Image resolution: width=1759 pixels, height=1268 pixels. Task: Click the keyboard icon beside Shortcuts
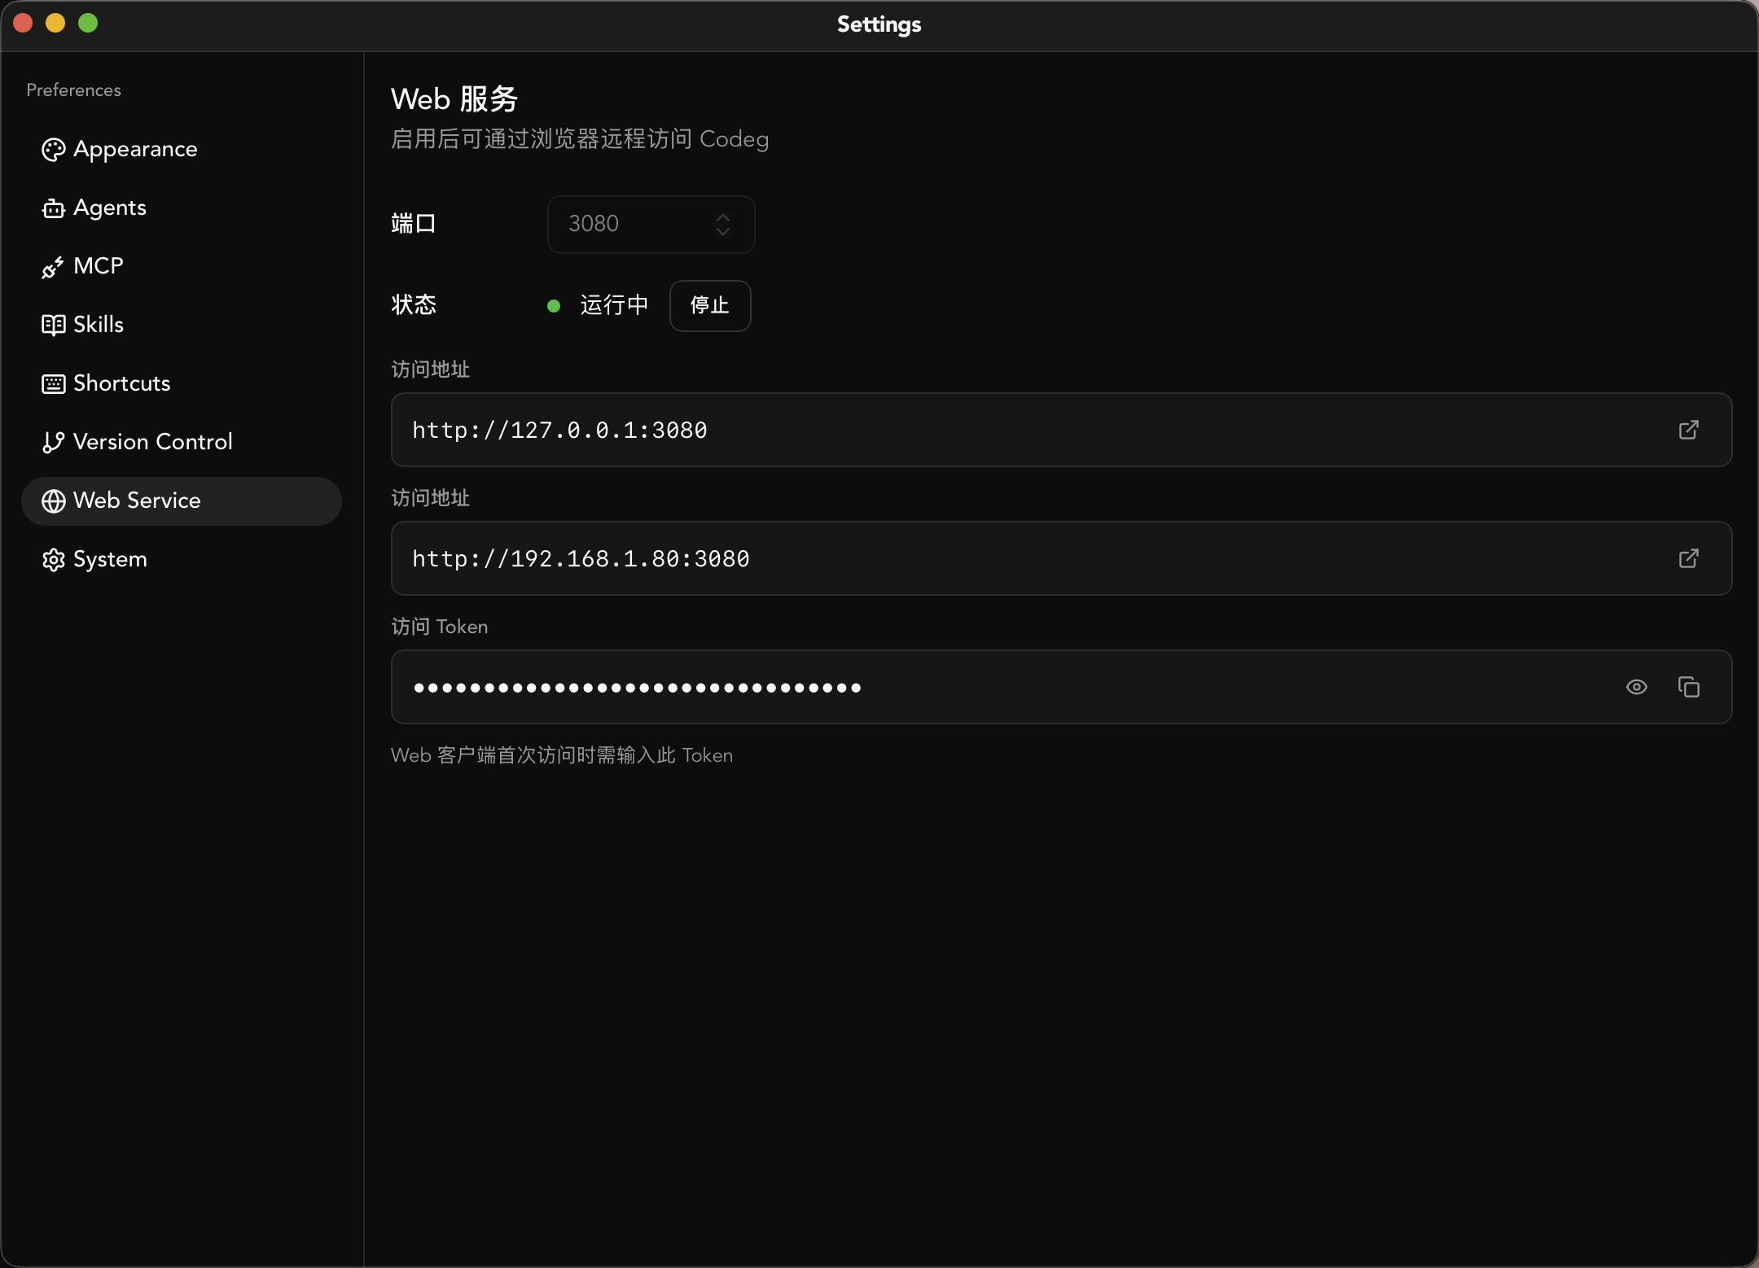coord(54,384)
